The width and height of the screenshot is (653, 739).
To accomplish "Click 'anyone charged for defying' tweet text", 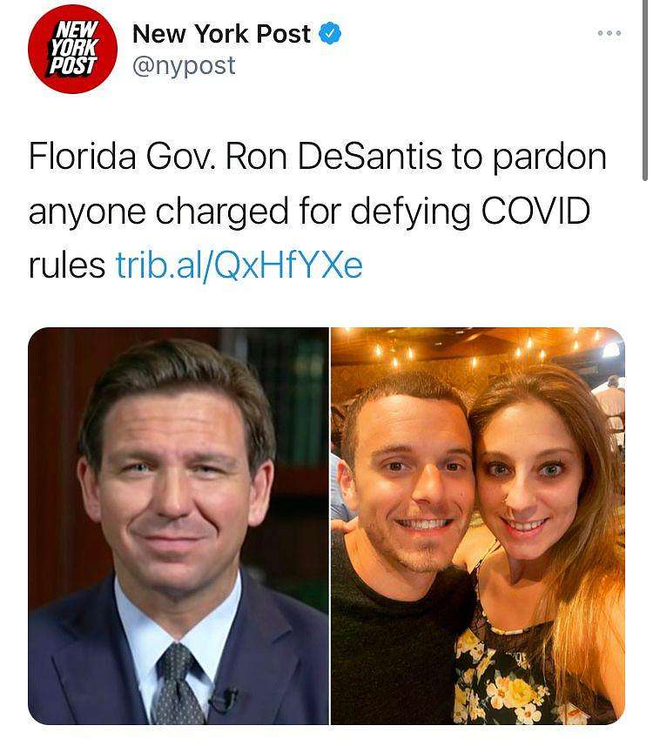I will (249, 212).
